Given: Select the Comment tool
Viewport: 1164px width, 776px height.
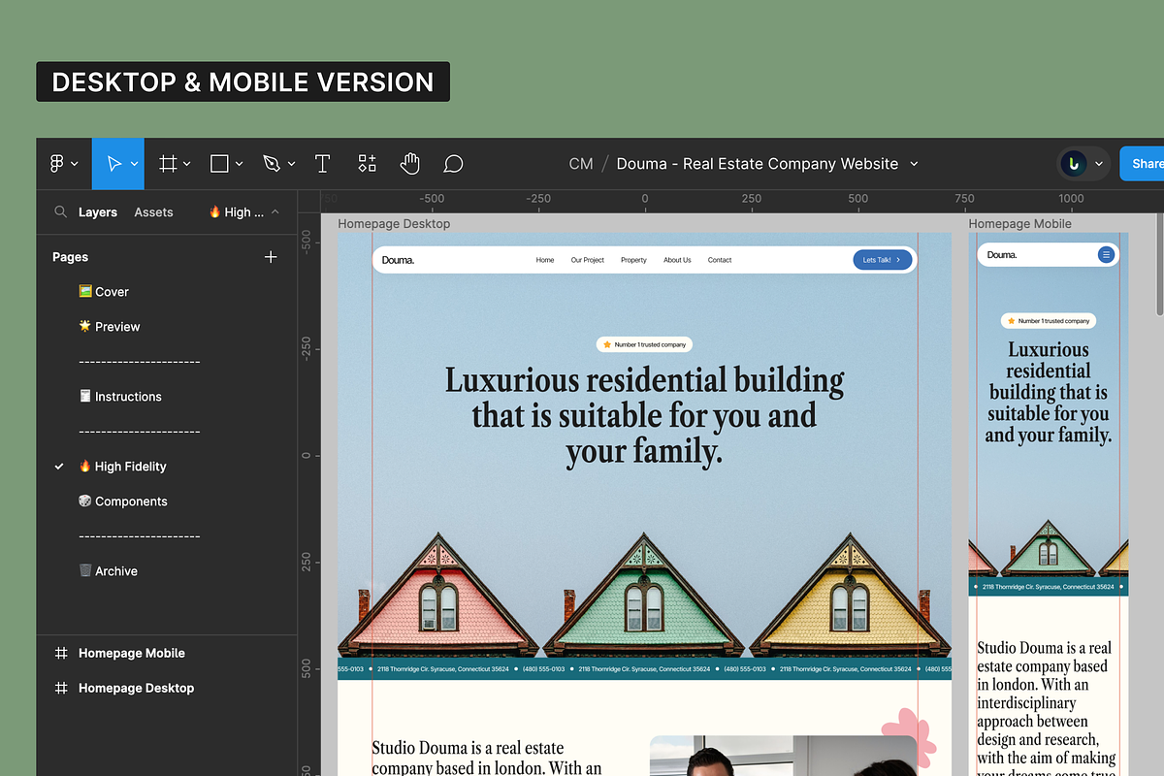Looking at the screenshot, I should pyautogui.click(x=453, y=164).
